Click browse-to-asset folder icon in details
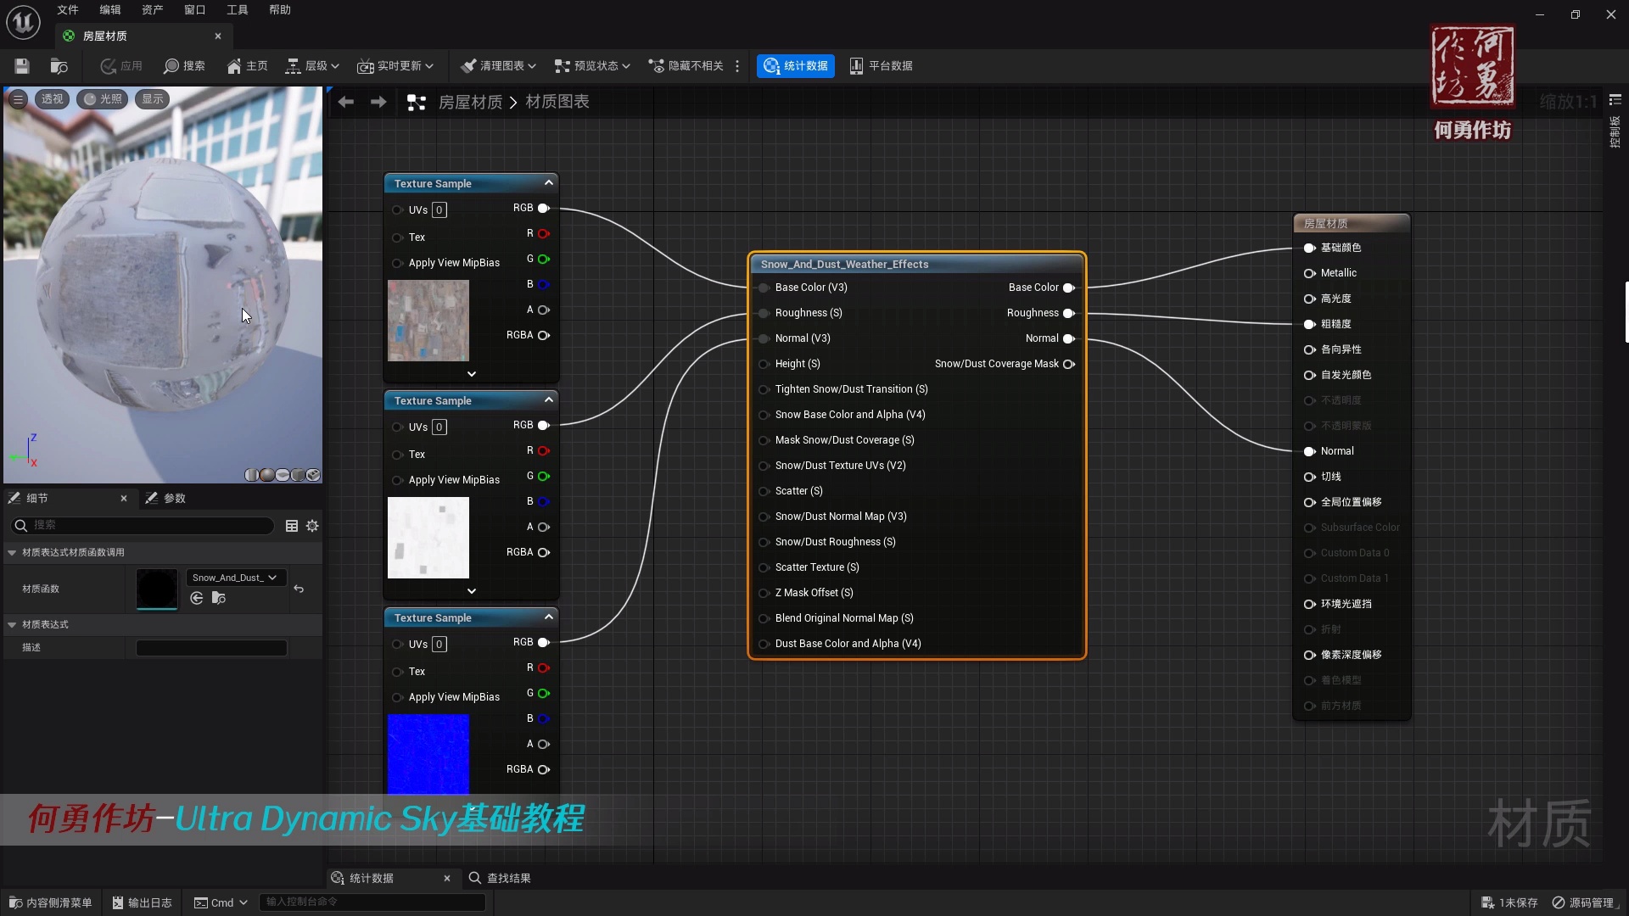This screenshot has height=916, width=1629. (218, 599)
